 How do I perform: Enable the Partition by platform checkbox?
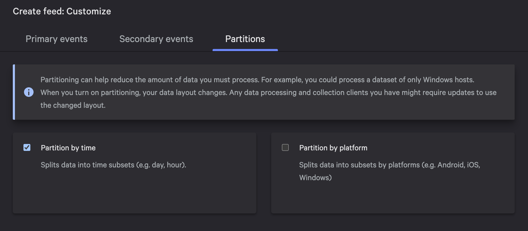pos(285,147)
